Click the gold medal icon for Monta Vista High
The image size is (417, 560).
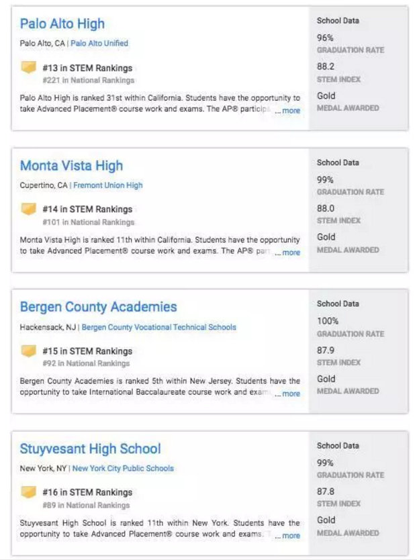pos(28,209)
